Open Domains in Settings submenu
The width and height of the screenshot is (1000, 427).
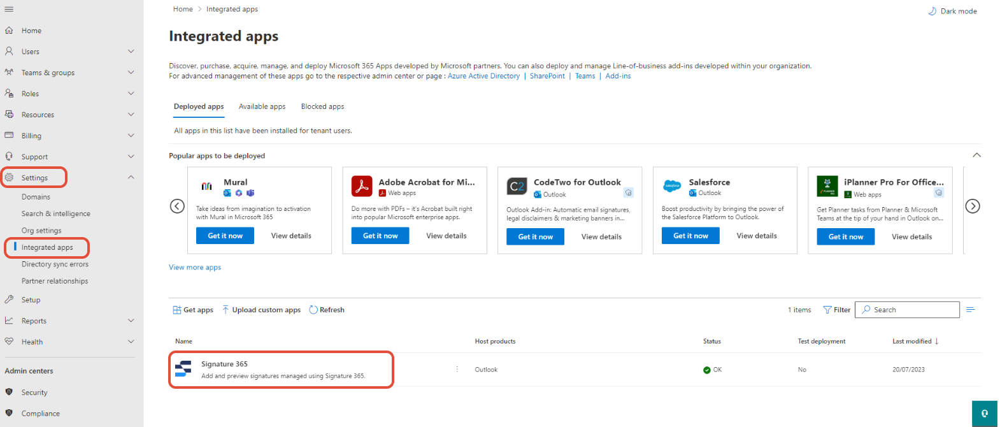36,197
